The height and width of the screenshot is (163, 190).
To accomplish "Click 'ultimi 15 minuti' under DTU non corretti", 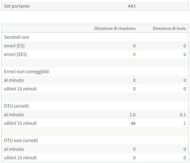I will click(x=20, y=157).
